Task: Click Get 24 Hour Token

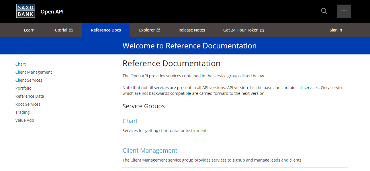Action: [x=240, y=30]
